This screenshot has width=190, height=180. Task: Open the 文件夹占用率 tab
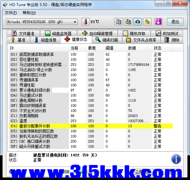141,40
